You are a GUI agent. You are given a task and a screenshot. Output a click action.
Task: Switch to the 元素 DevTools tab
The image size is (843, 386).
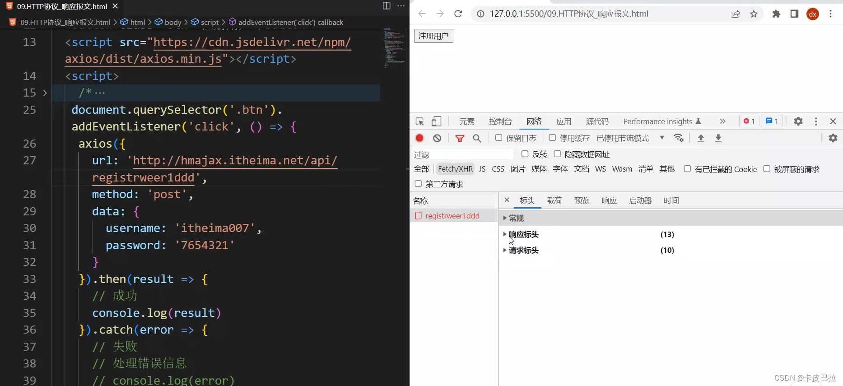pos(467,121)
